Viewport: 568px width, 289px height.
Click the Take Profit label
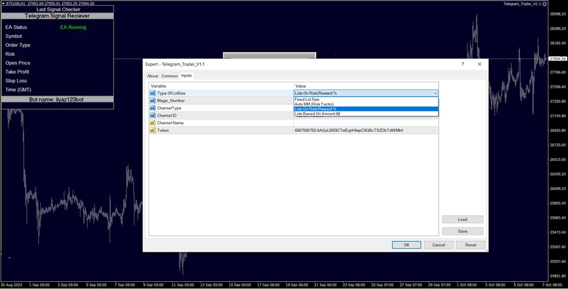(x=17, y=72)
